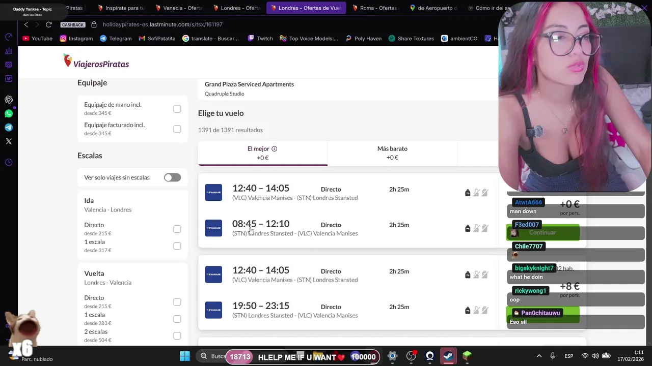
Task: Open the sidebar History clock icon
Action: (x=9, y=163)
